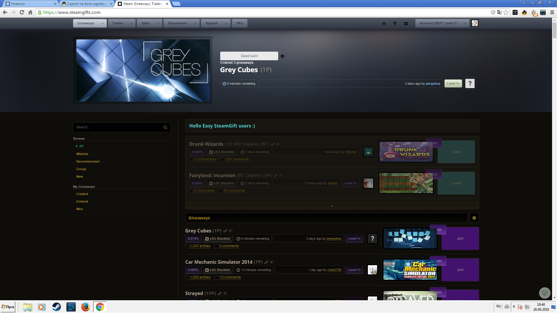Image resolution: width=557 pixels, height=313 pixels.
Task: Expand the Sales dropdown arrow
Action: (x=158, y=23)
